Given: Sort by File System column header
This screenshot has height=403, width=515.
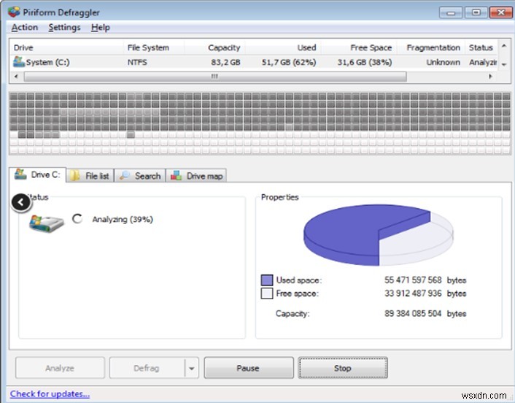Looking at the screenshot, I should 154,47.
